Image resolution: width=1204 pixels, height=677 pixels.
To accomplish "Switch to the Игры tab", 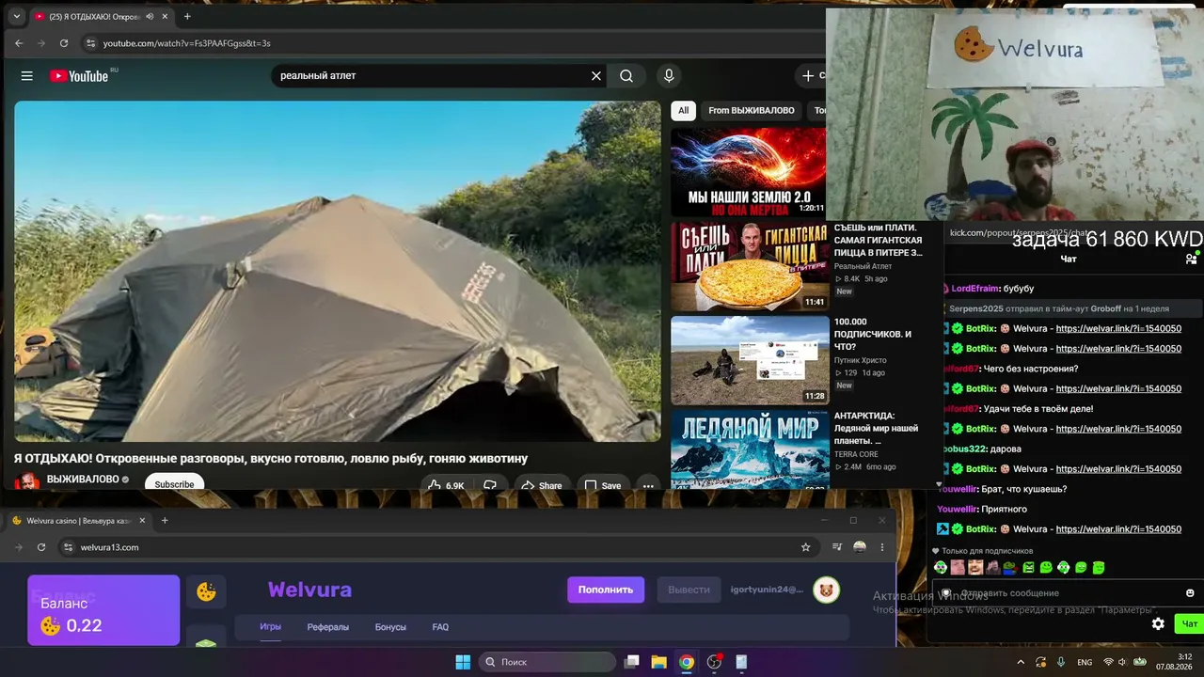I will (x=271, y=627).
